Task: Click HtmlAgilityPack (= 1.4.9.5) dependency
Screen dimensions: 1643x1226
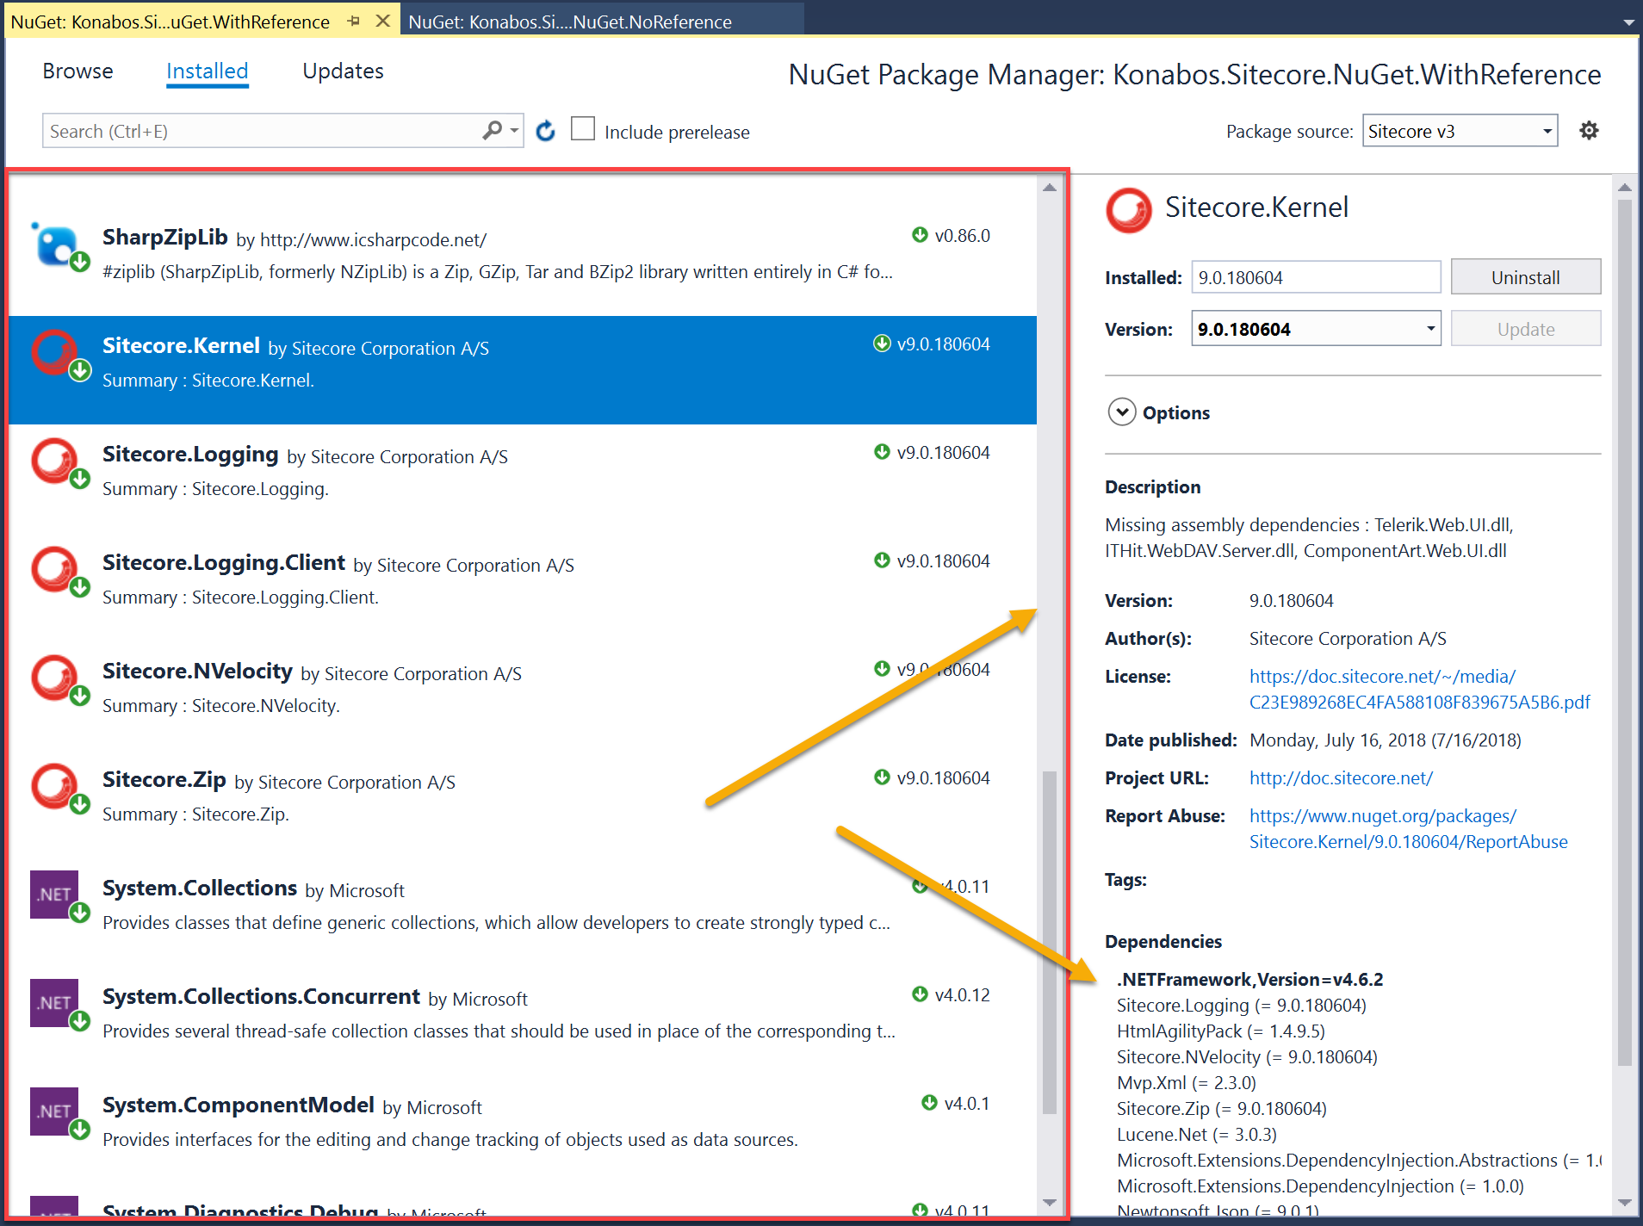Action: pyautogui.click(x=1220, y=1031)
